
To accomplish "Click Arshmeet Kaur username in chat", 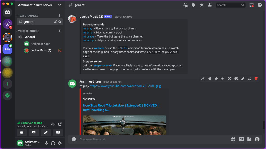I will coord(90,81).
